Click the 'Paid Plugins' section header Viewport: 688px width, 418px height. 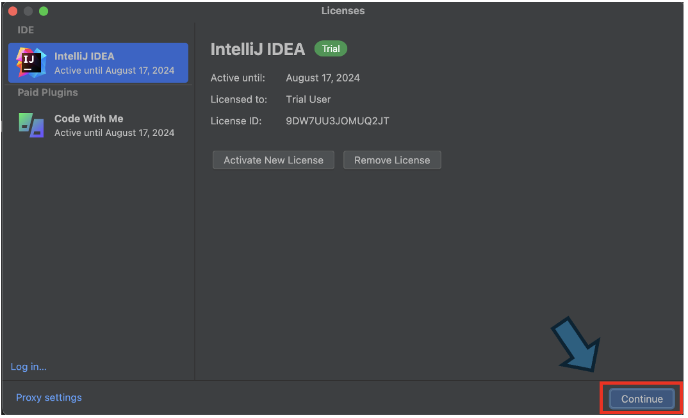48,92
